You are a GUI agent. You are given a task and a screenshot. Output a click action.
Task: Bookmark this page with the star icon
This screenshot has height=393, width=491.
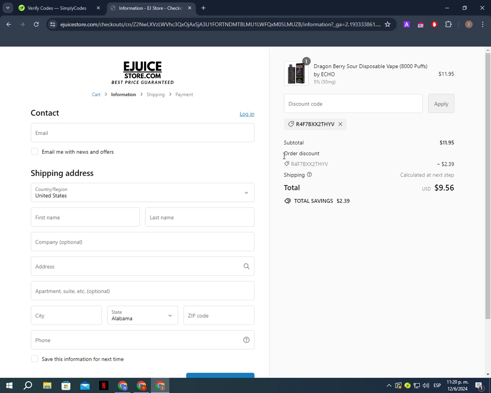click(x=388, y=24)
